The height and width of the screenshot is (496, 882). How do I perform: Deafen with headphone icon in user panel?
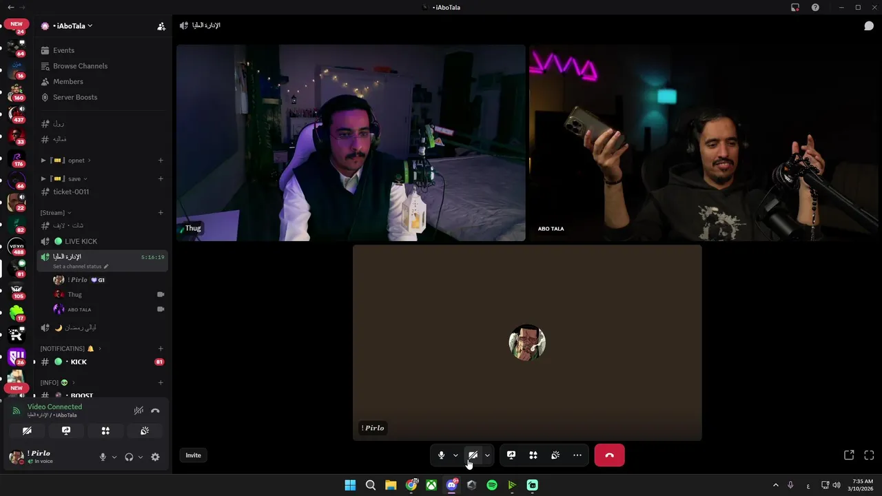click(129, 457)
